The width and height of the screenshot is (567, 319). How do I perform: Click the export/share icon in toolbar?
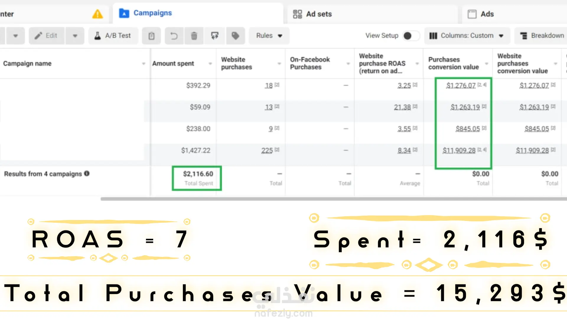click(x=215, y=36)
